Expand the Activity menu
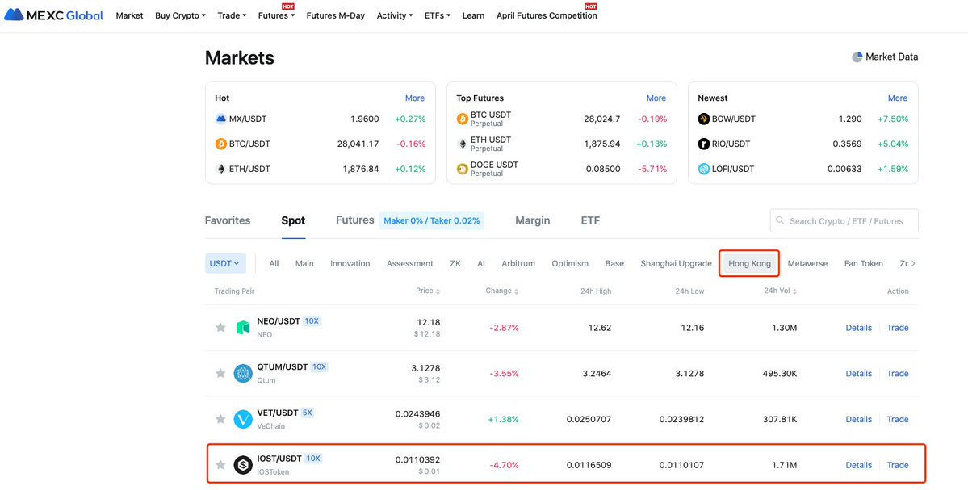Screen dimensions: 968x490 click(395, 15)
